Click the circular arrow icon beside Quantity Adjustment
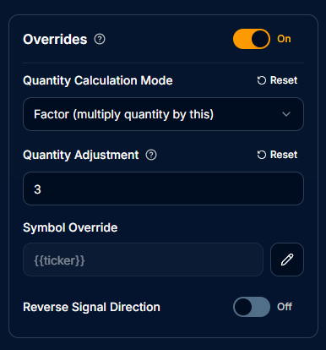Screen dimensions: 326x350 point(262,155)
